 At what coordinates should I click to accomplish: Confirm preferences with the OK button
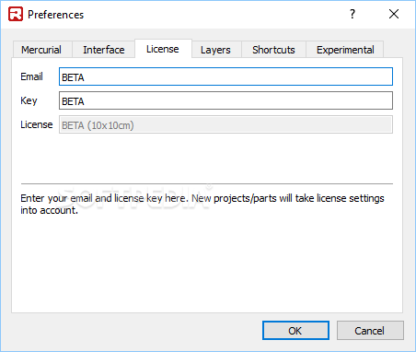click(x=295, y=331)
